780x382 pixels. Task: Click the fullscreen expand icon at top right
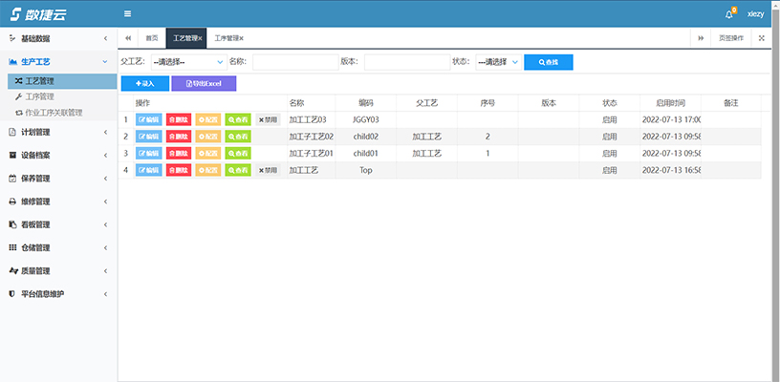[x=761, y=38]
